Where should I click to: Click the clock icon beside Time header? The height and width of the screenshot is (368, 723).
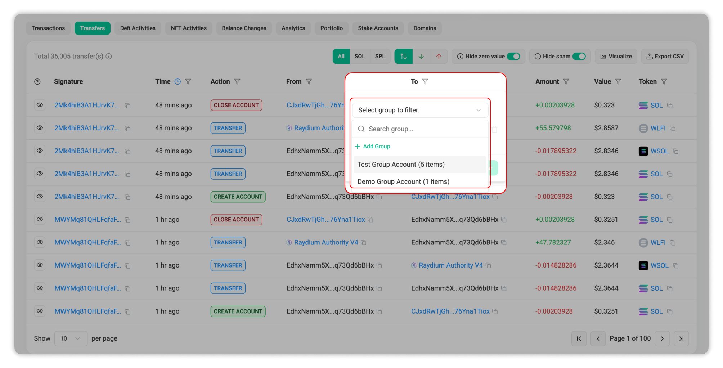coord(178,82)
